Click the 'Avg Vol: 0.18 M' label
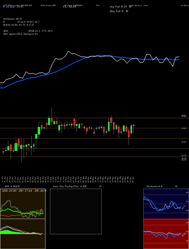Image resolution: width=189 pixels, height=249 pixels. [x=121, y=7]
